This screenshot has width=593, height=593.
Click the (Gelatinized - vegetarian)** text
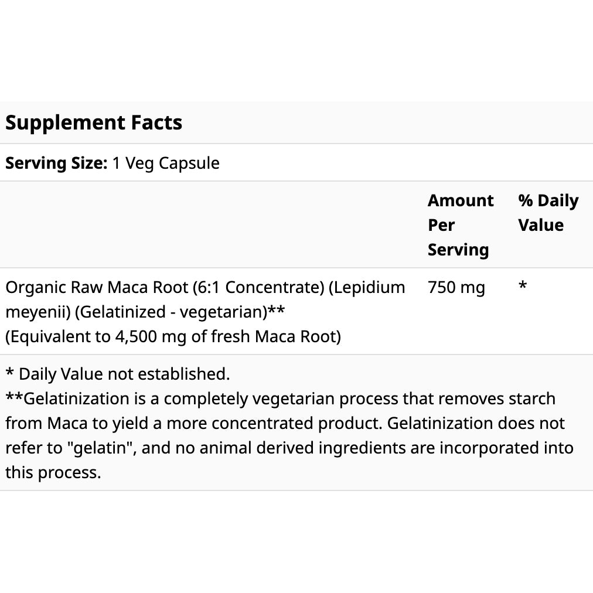(x=180, y=312)
